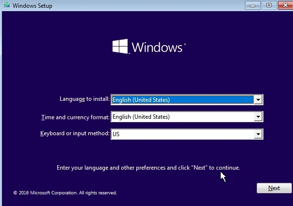This screenshot has width=293, height=206.
Task: Click the "Windows Setup" title text
Action: click(x=33, y=6)
